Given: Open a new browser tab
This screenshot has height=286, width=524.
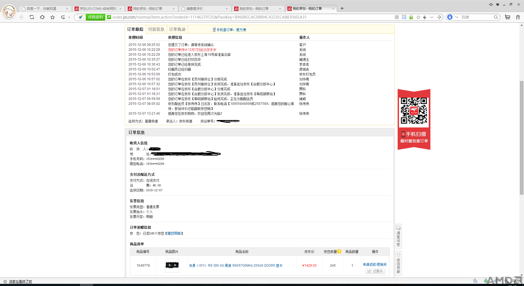Looking at the screenshot, I should click(x=342, y=8).
